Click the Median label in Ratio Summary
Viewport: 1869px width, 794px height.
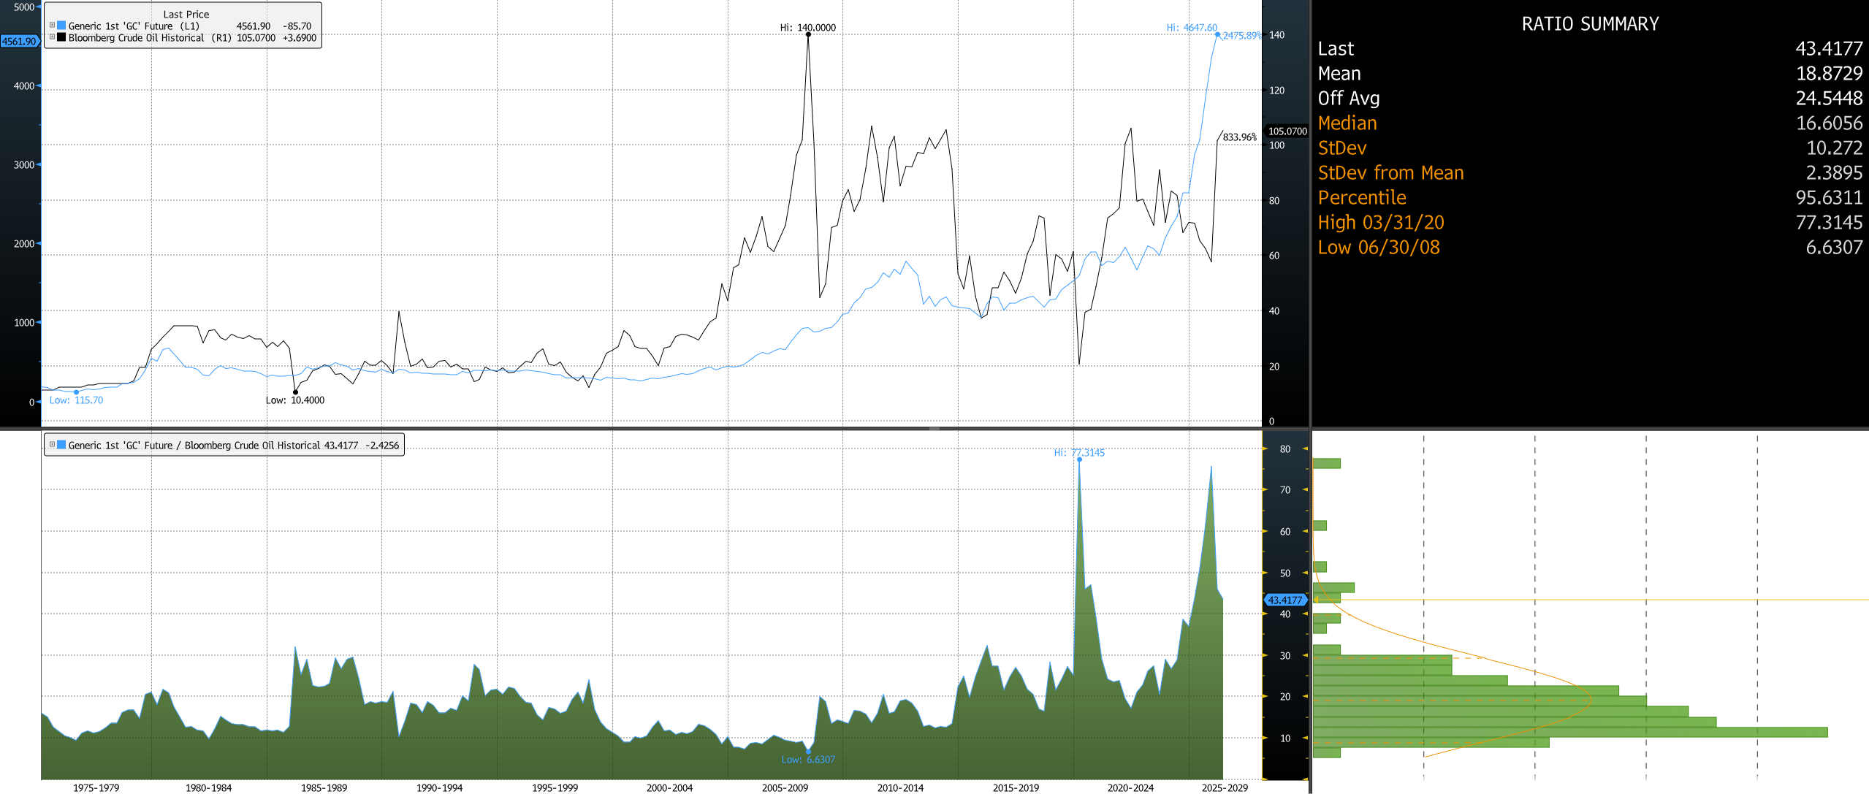(x=1347, y=123)
